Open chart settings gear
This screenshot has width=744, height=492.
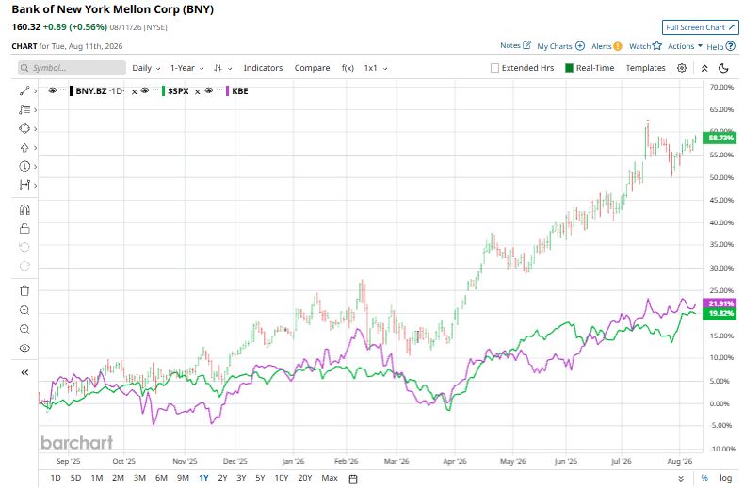[682, 68]
